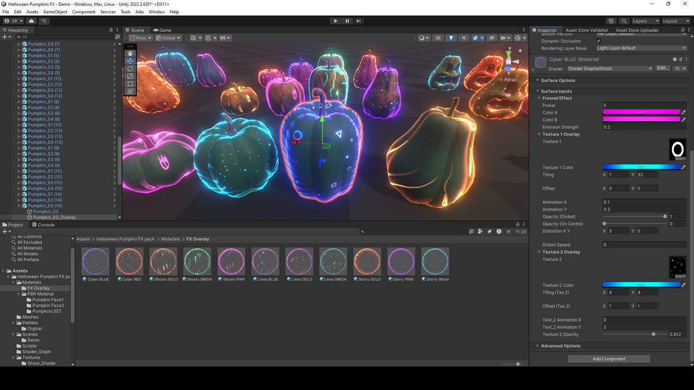Open Fresnel Color A swatch
Viewport: 694px width, 390px height.
pos(641,113)
